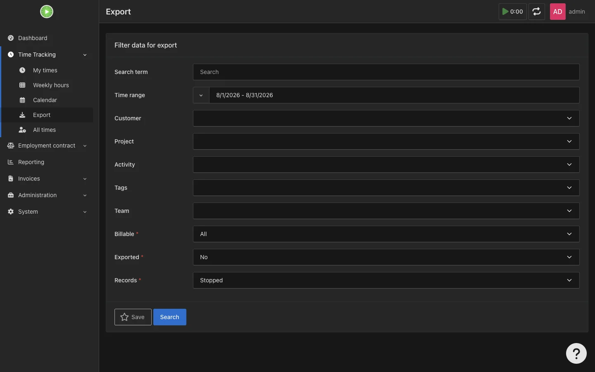Image resolution: width=595 pixels, height=372 pixels.
Task: Click the Reporting chart icon
Action: pyautogui.click(x=11, y=162)
